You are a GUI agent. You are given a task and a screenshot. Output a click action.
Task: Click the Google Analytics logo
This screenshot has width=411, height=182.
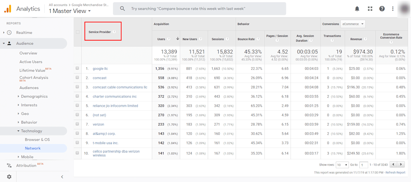(x=8, y=9)
